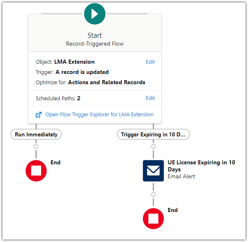Click the End stop icon below the Email Alert
This screenshot has height=242, width=248.
pos(153,218)
